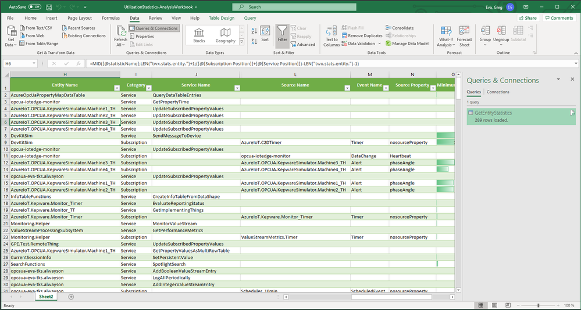Sort column Z to A
The image size is (581, 310).
click(254, 41)
